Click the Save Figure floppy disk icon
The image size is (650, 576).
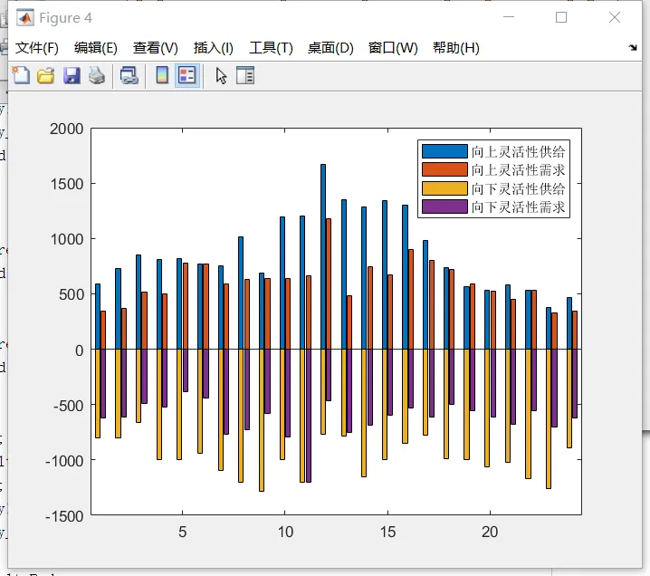pos(72,75)
